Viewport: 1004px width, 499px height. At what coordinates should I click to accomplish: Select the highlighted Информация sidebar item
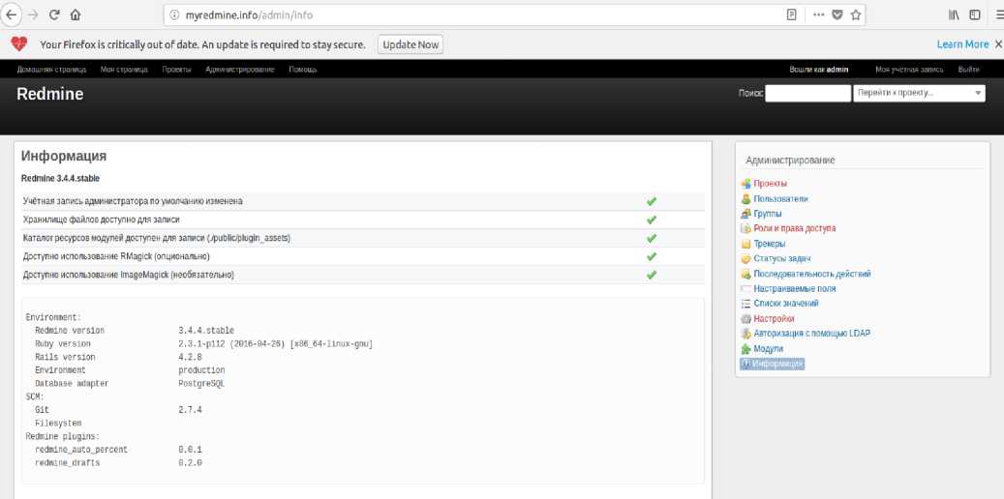pos(772,364)
